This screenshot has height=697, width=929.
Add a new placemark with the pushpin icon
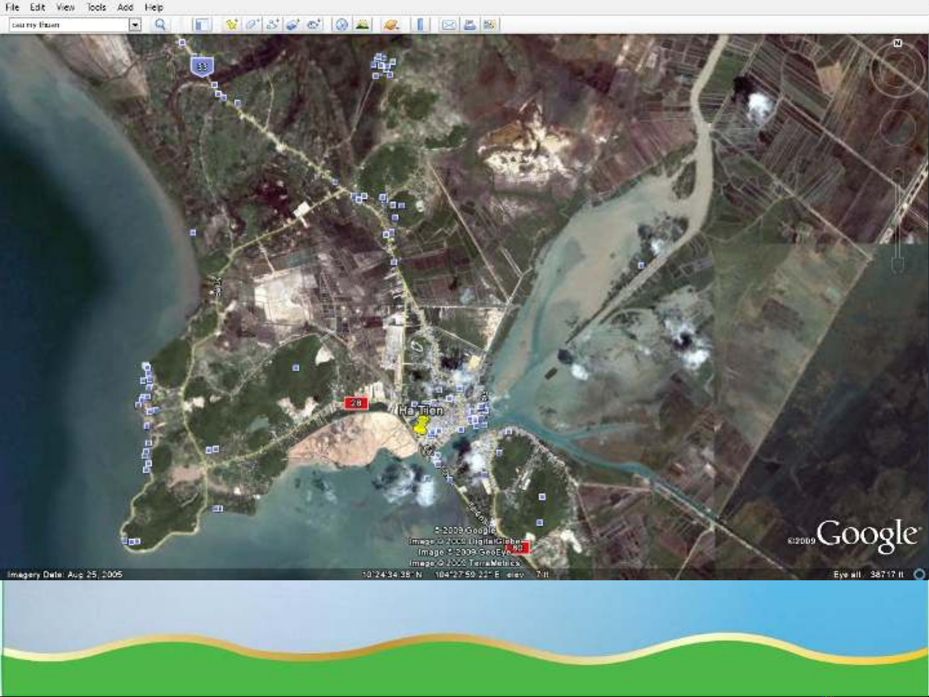point(231,25)
